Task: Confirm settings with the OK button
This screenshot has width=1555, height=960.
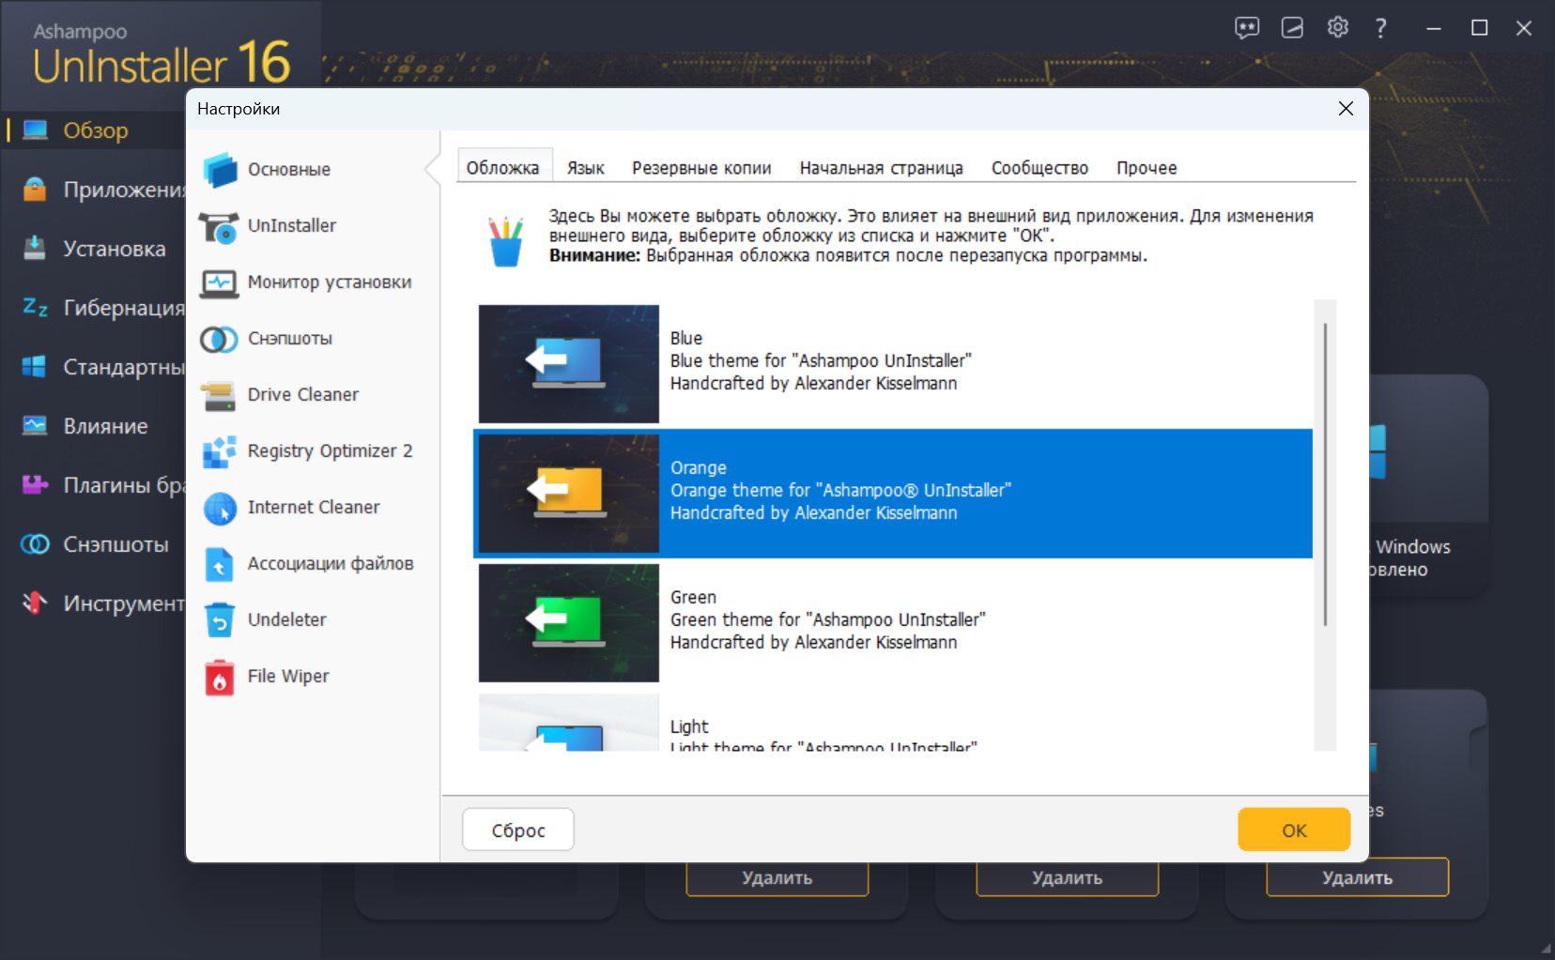Action: tap(1293, 830)
